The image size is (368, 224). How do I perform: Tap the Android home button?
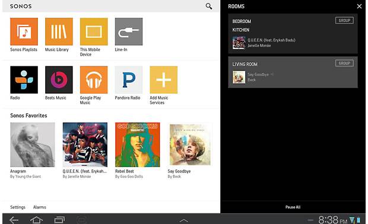tap(36, 220)
